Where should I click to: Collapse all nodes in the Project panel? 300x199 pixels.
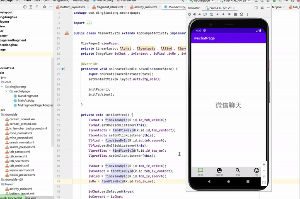(x=37, y=7)
